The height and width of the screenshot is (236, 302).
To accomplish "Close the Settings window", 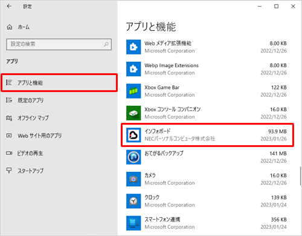I will pyautogui.click(x=293, y=6).
